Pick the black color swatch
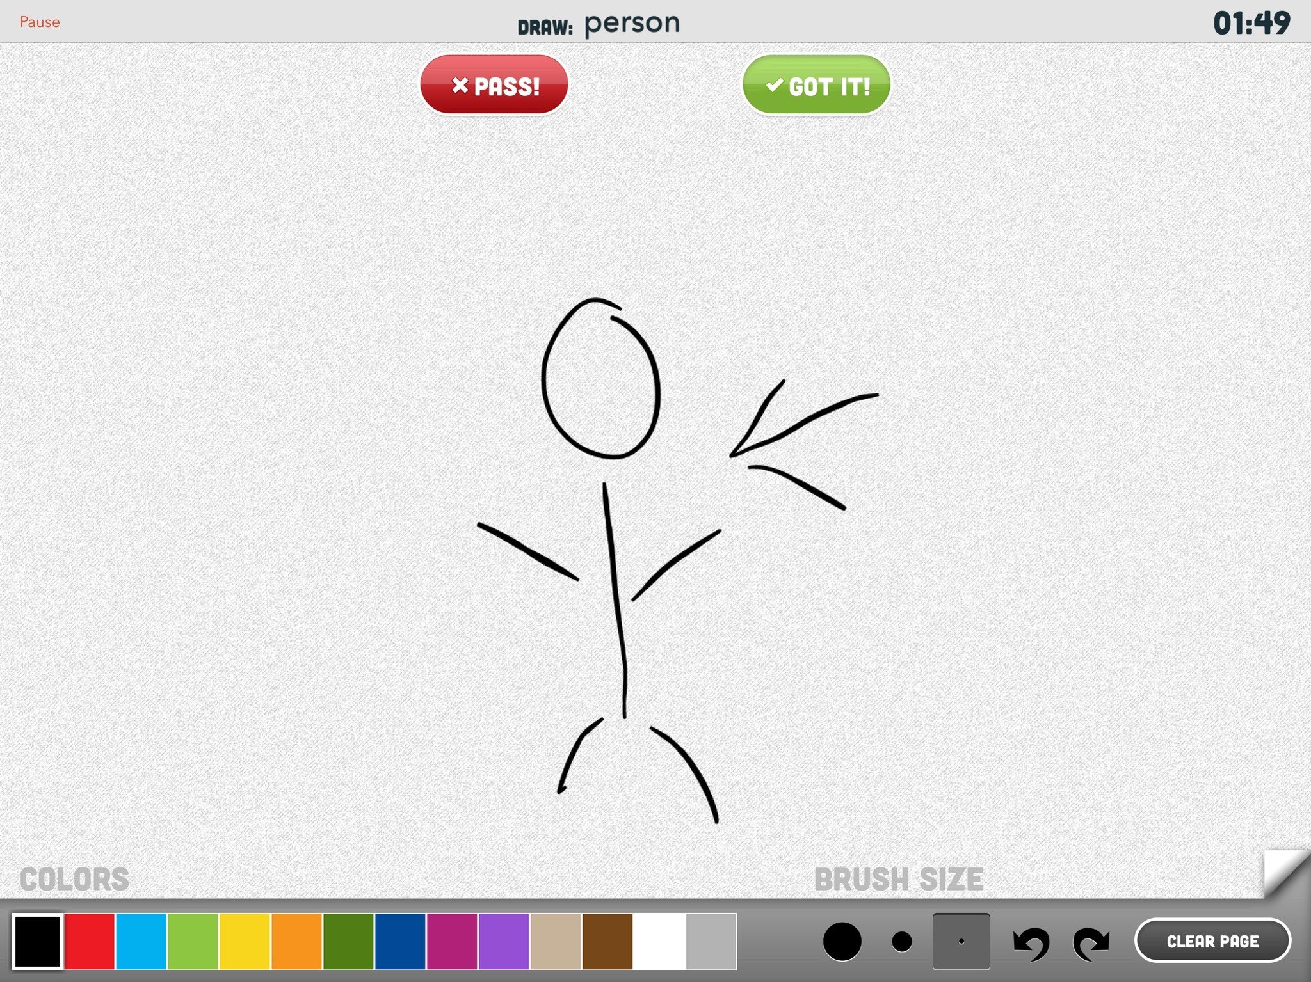The width and height of the screenshot is (1311, 982). [38, 941]
